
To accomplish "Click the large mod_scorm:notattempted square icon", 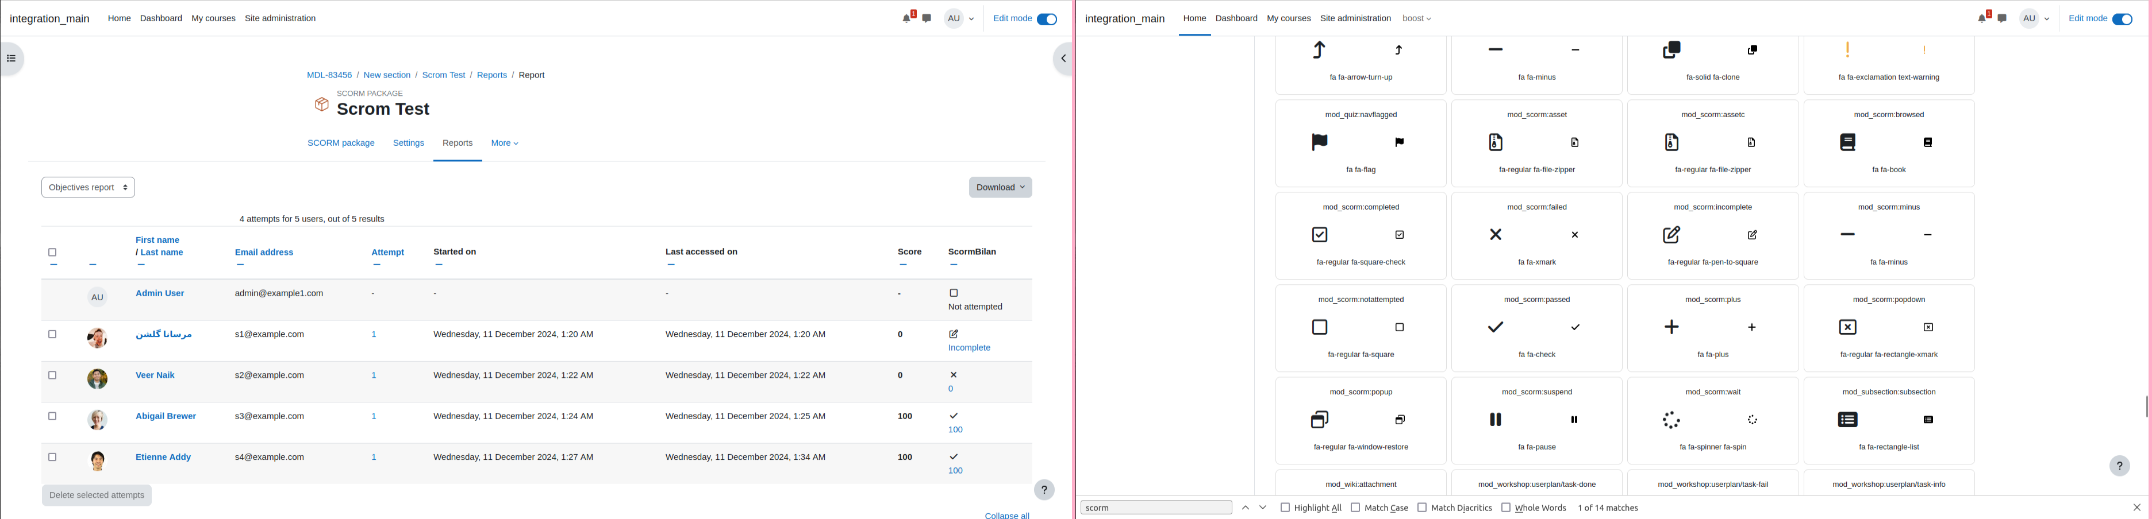I will tap(1320, 328).
